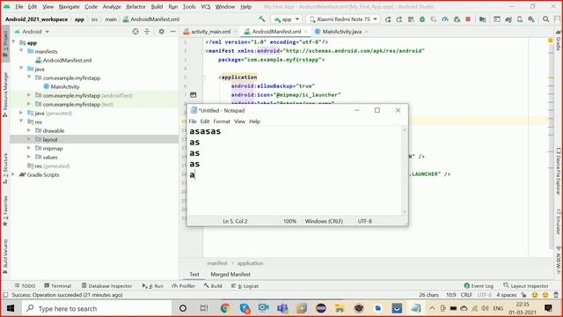Open Notepad's Format menu
Image resolution: width=563 pixels, height=317 pixels.
(222, 122)
